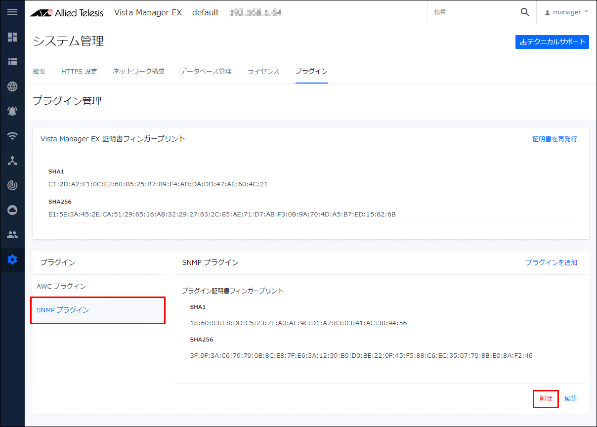Screen dimensions: 597x427
Task: Open the wireless Wi-Fi sidebar icon
Action: pyautogui.click(x=12, y=136)
